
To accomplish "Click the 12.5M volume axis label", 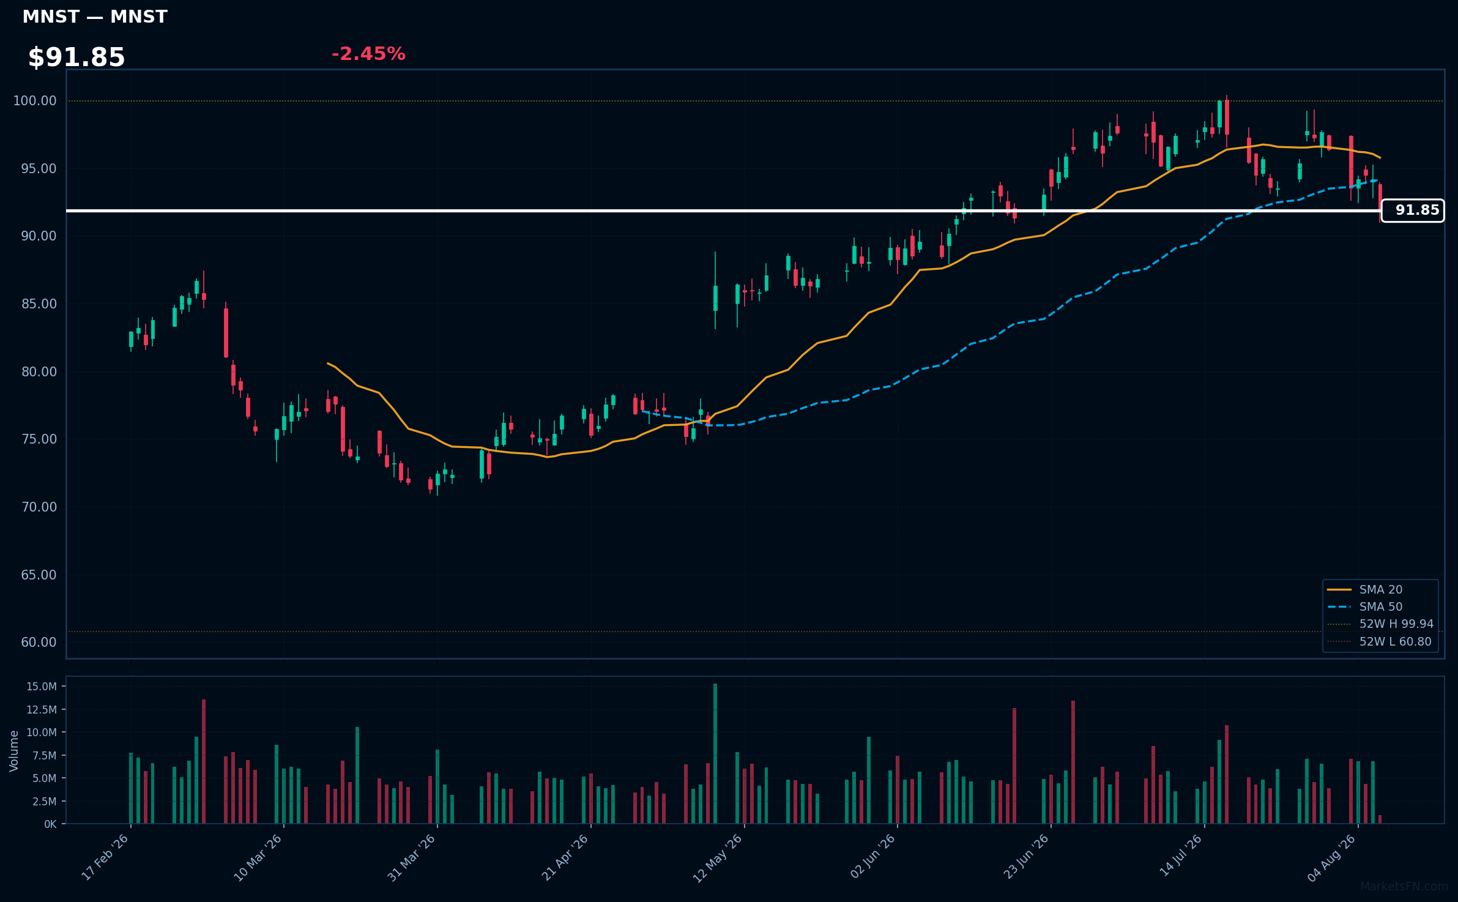I will click(42, 710).
